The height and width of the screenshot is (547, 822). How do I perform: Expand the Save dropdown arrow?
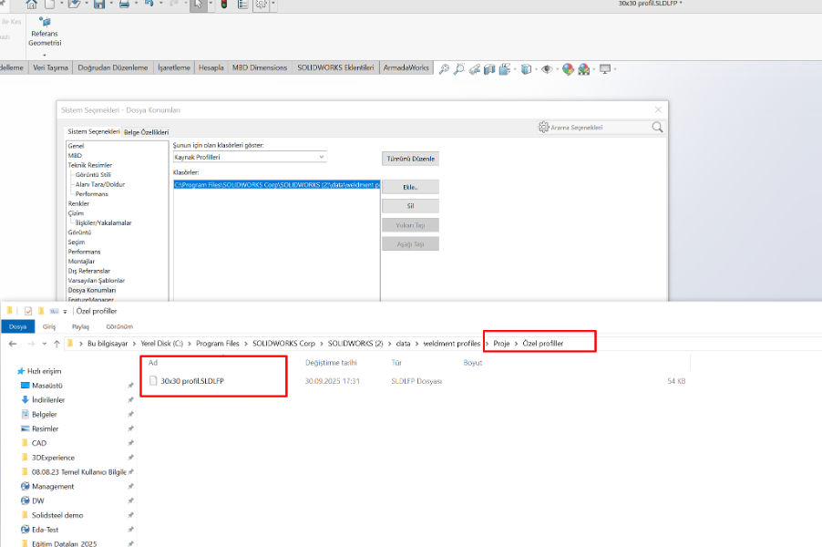pos(111,4)
